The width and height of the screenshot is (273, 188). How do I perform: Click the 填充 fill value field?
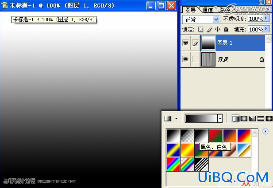[256, 29]
